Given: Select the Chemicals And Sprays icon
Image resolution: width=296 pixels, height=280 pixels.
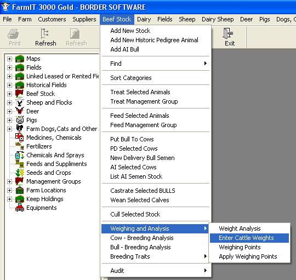Looking at the screenshot, I should click(x=20, y=155).
